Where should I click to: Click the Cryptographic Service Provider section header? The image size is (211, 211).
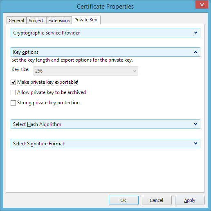[x=105, y=33]
